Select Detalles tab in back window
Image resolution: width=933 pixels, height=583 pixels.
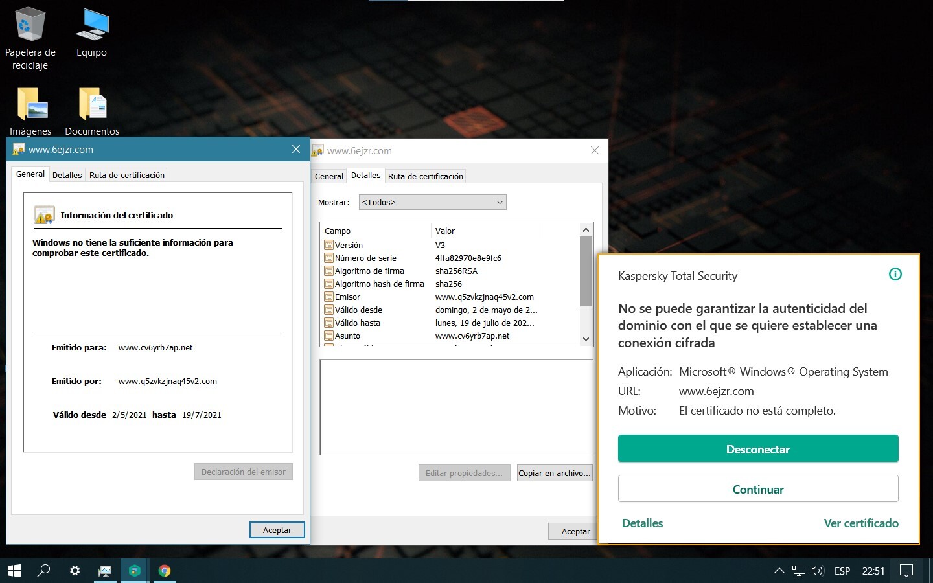[366, 176]
